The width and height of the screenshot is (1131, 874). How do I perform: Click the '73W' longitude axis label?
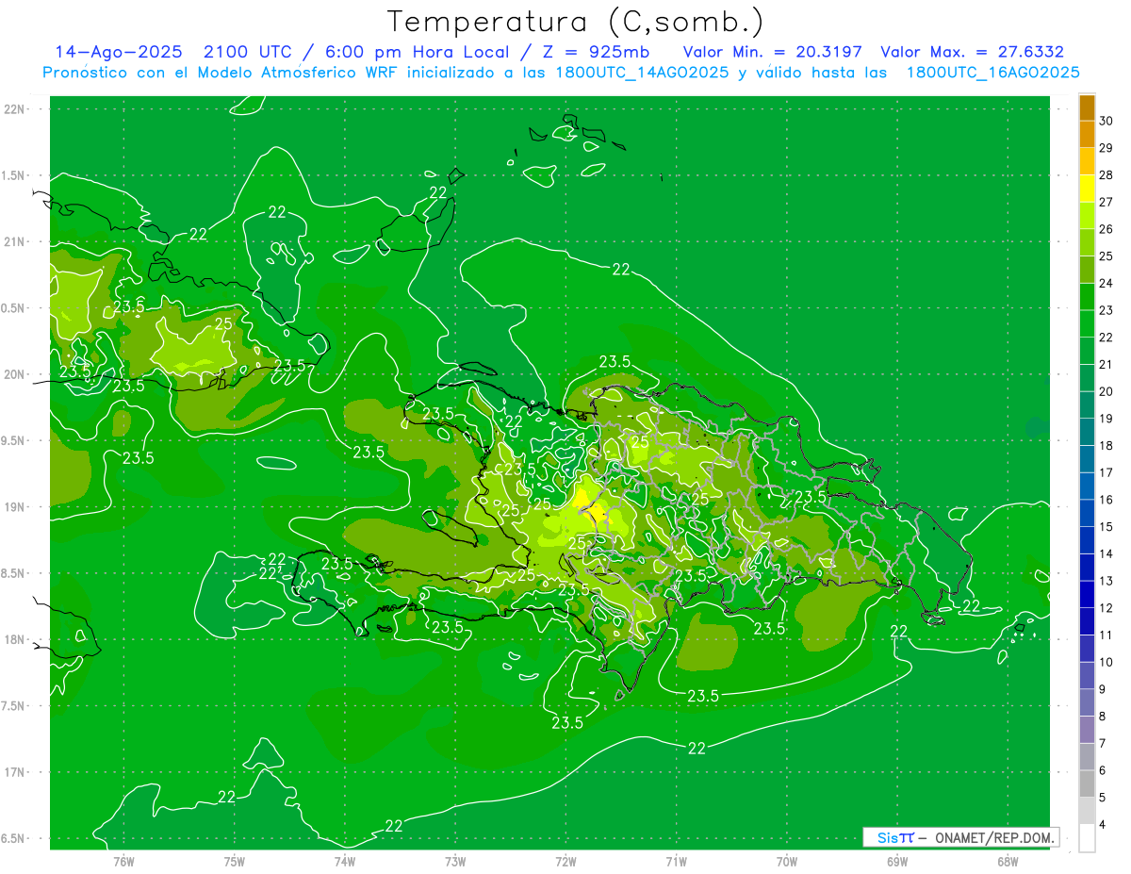[455, 862]
